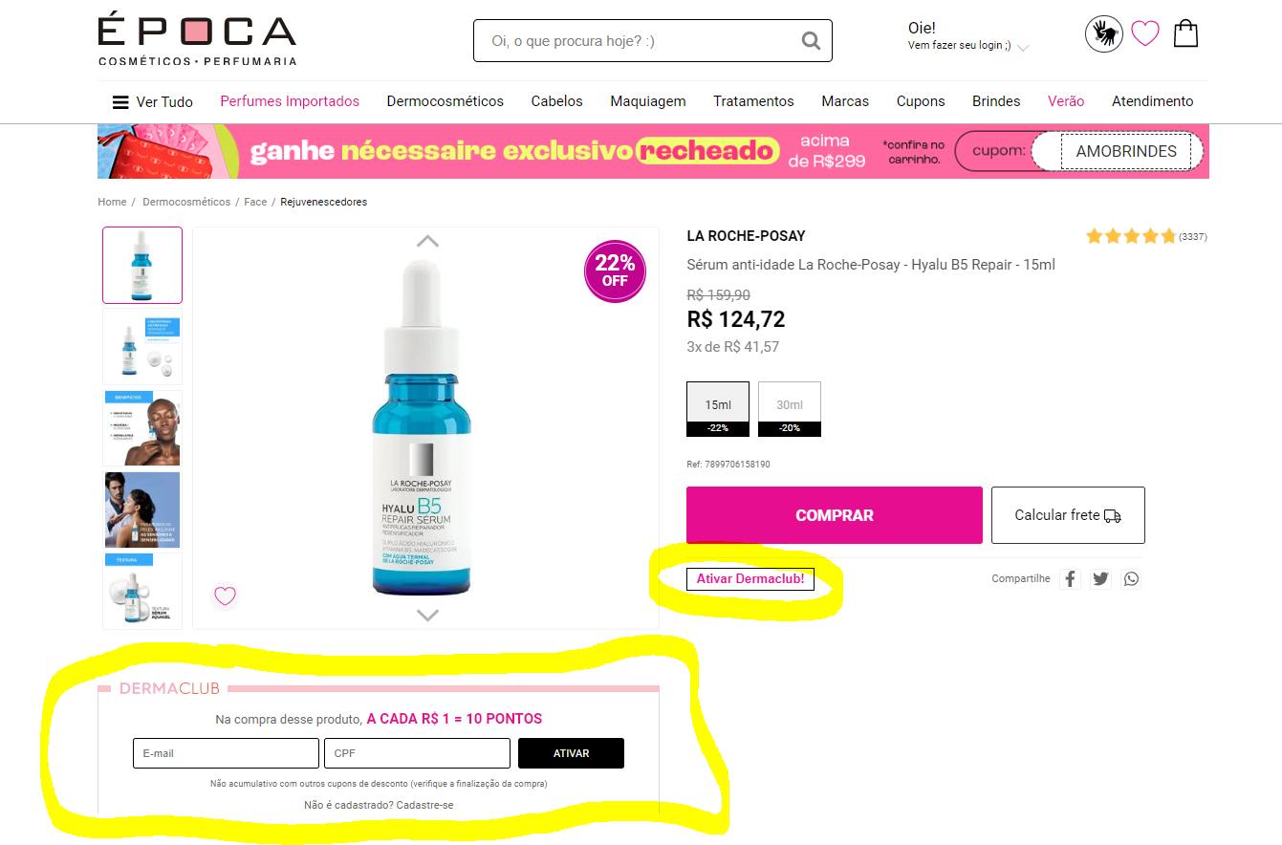Show next product image with down chevron

427,615
